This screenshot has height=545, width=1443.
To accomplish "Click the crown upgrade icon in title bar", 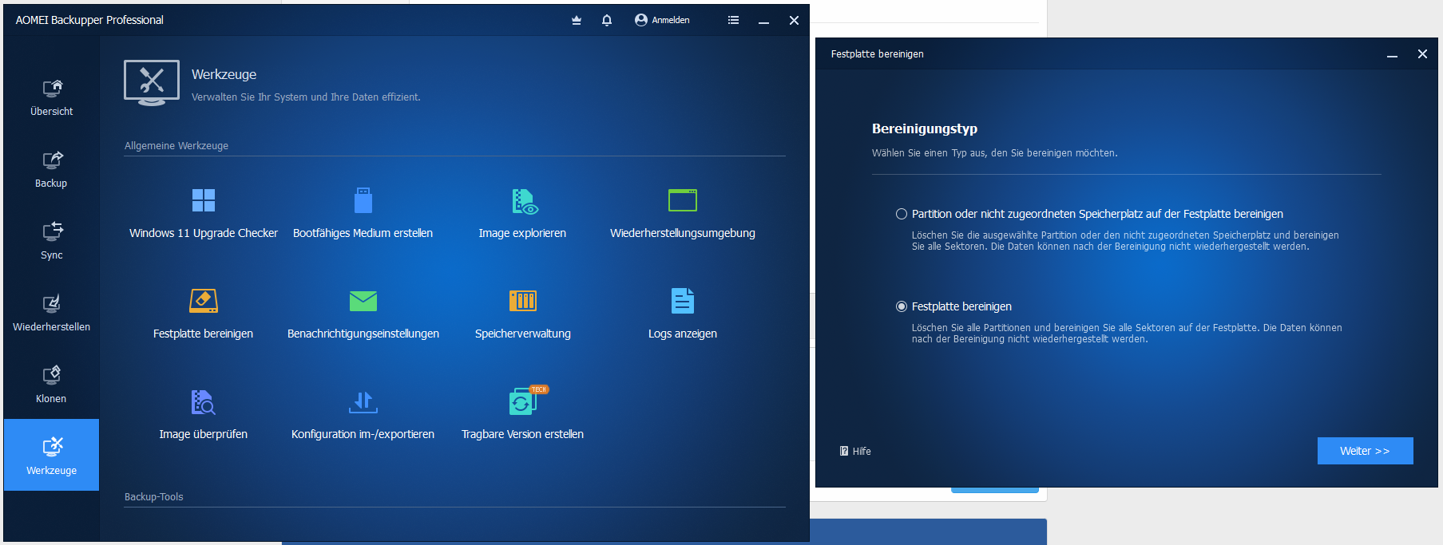I will click(577, 20).
